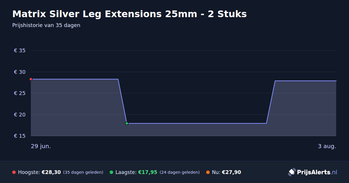The image size is (349, 183).
Task: Open the PrijsAlerts.nl brand link
Action: coord(313,172)
